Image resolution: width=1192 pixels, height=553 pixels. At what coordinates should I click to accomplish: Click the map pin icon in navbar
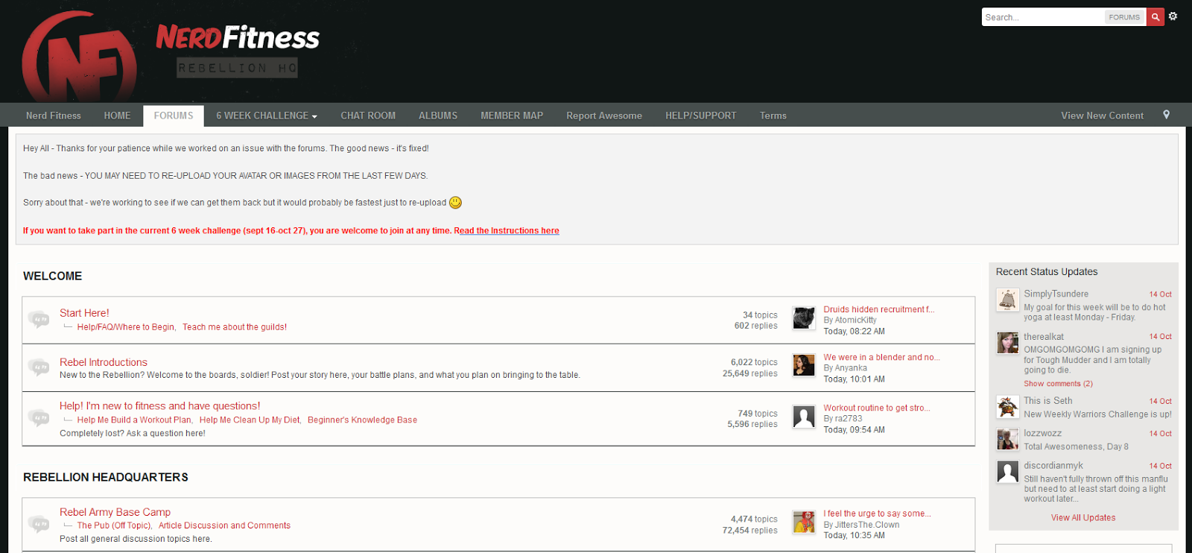[1167, 115]
